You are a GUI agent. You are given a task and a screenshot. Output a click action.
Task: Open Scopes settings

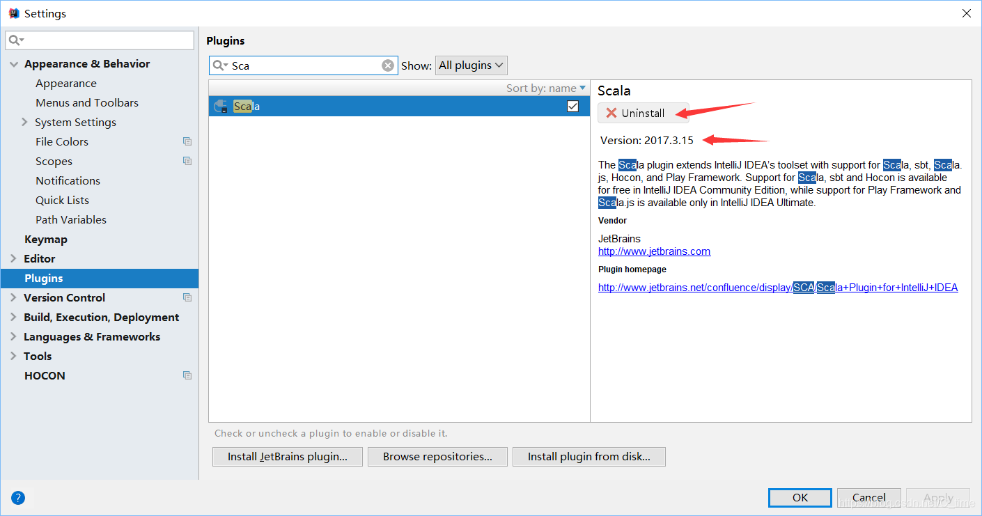54,161
